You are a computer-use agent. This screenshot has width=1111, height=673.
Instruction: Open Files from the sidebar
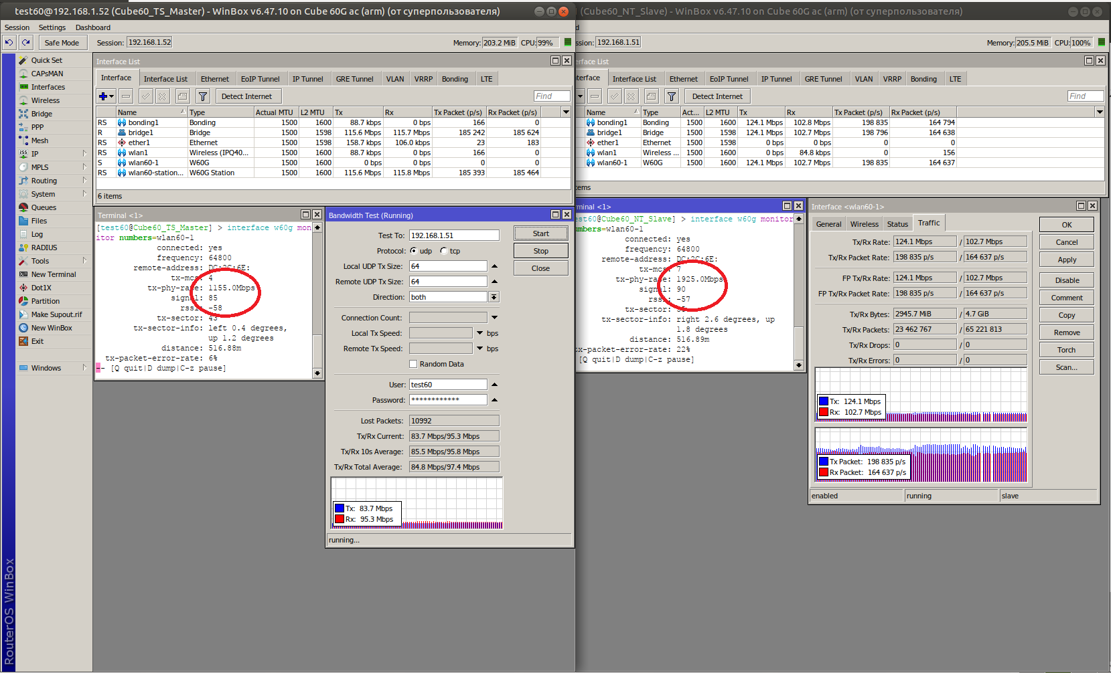[x=39, y=221]
